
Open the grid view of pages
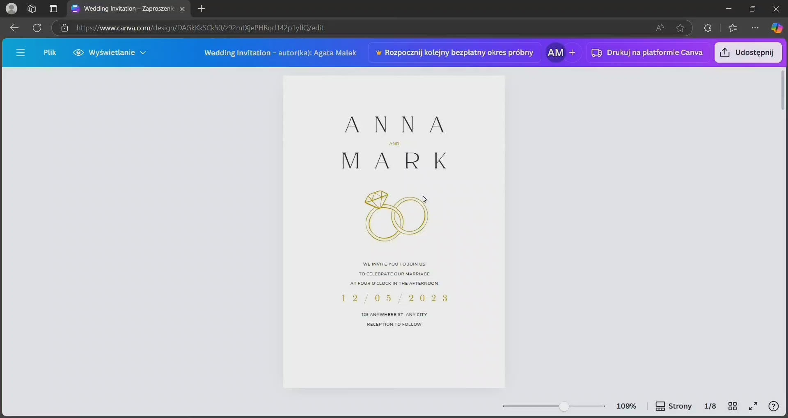733,406
